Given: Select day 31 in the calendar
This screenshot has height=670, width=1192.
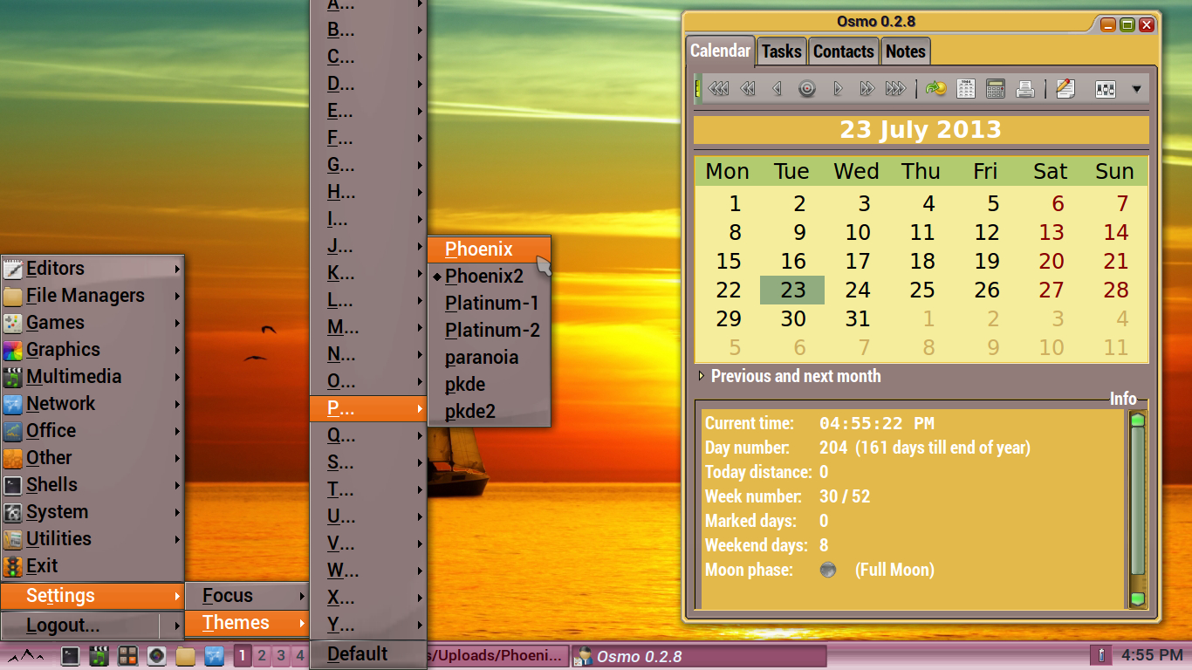Looking at the screenshot, I should tap(858, 318).
